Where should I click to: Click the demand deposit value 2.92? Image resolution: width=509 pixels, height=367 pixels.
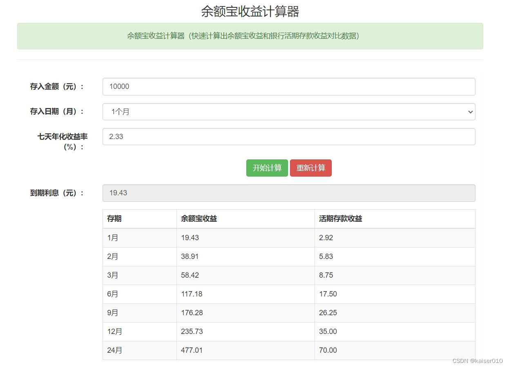point(326,238)
